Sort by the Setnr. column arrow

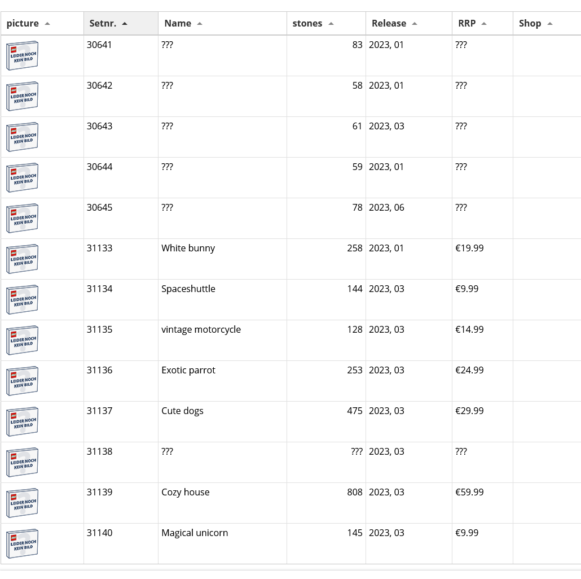coord(125,24)
